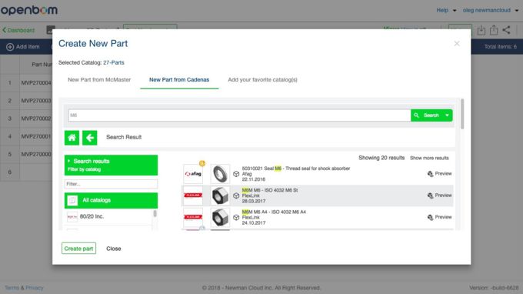Click the 3D cube icon for Seal M6
The image size is (523, 294).
pos(236,174)
